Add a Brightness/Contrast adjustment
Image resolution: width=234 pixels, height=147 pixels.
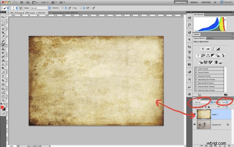203,49
